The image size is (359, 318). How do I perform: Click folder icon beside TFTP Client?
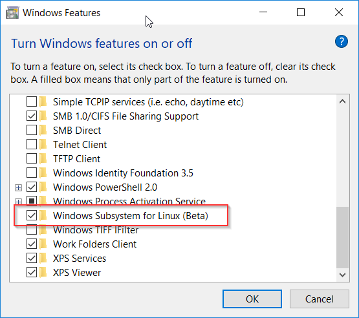pyautogui.click(x=43, y=159)
